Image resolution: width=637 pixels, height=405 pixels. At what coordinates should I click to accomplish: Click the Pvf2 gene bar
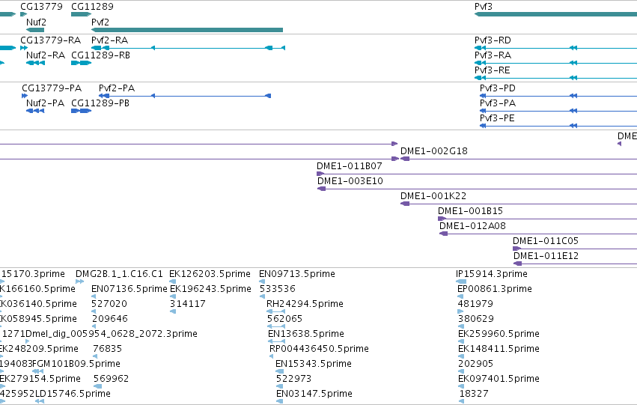(187, 30)
